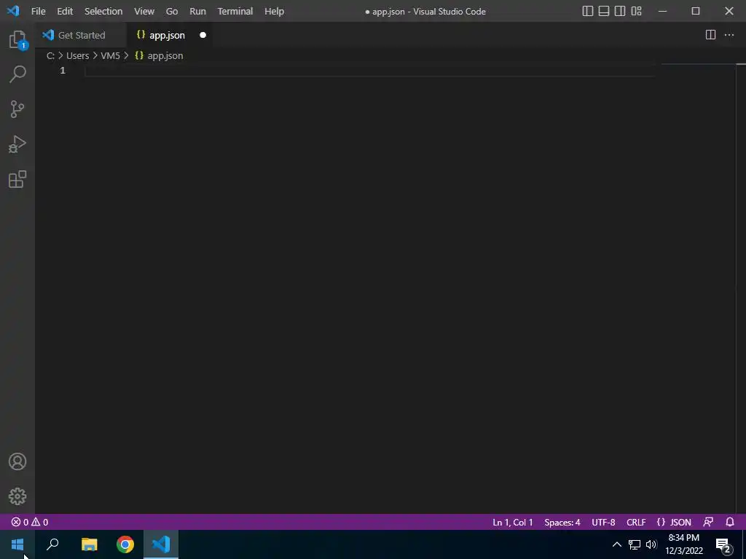The image size is (746, 559).
Task: Click the Visual Studio Code taskbar icon
Action: pos(161,544)
